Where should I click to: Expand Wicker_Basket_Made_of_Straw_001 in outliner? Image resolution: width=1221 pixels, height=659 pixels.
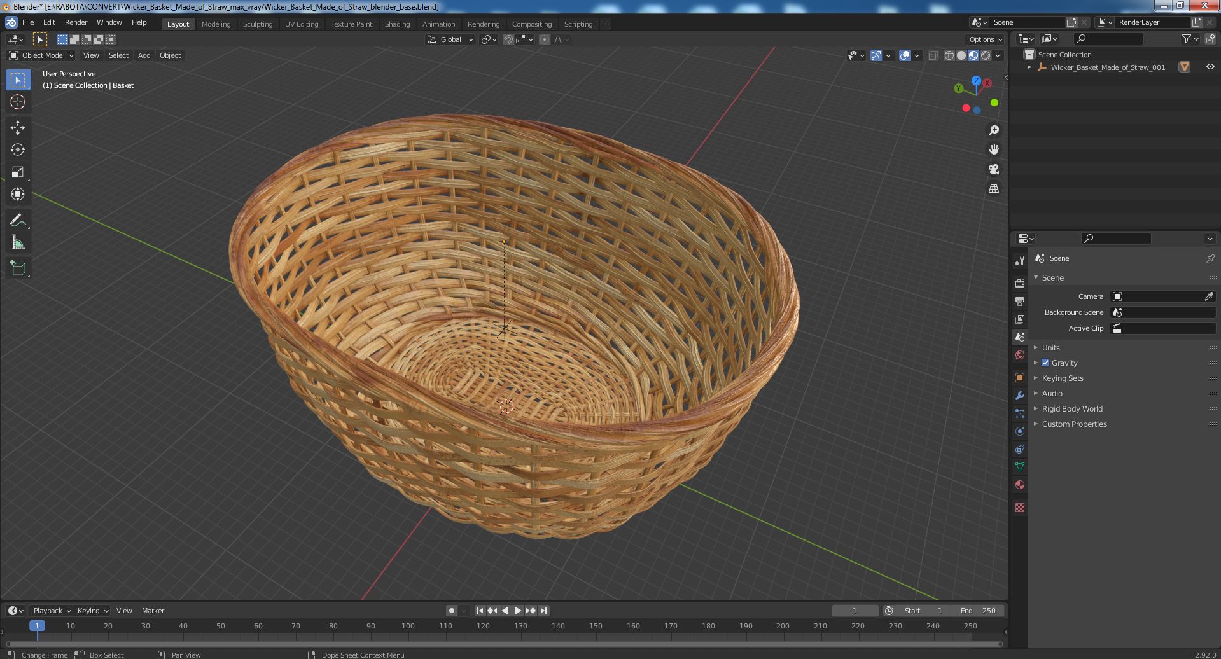pos(1029,67)
